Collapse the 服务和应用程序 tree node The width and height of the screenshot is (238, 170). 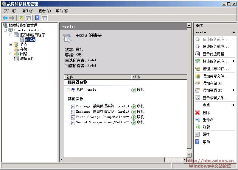[11, 35]
